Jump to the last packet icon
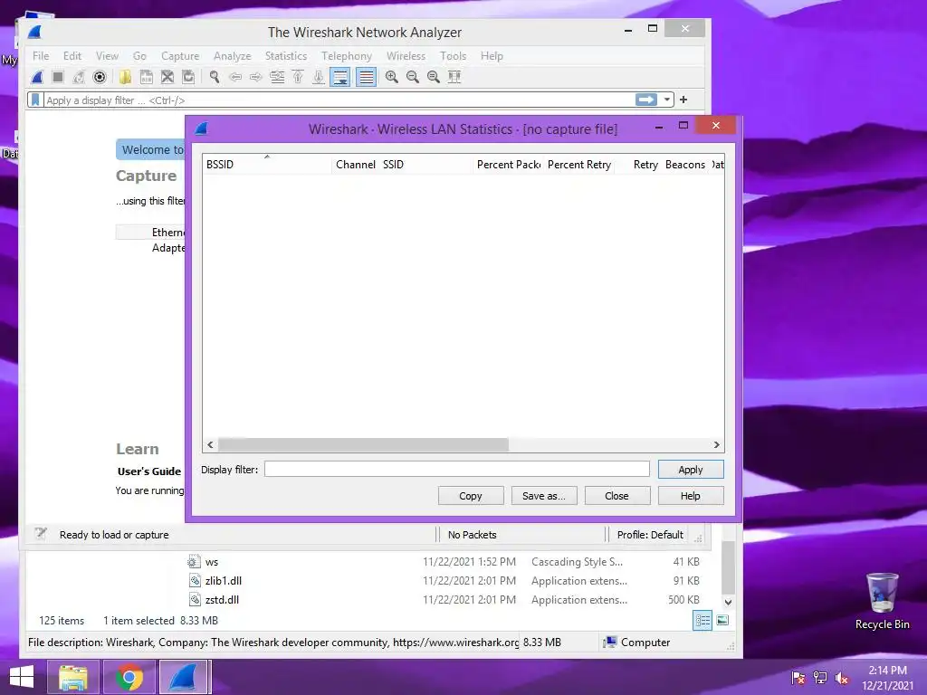The height and width of the screenshot is (695, 927). coord(319,77)
